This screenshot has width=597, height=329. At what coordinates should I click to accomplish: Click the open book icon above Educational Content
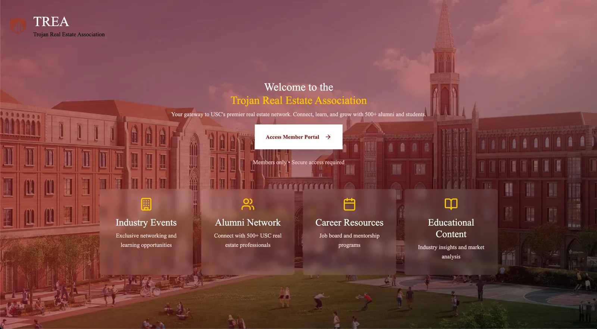click(x=451, y=204)
